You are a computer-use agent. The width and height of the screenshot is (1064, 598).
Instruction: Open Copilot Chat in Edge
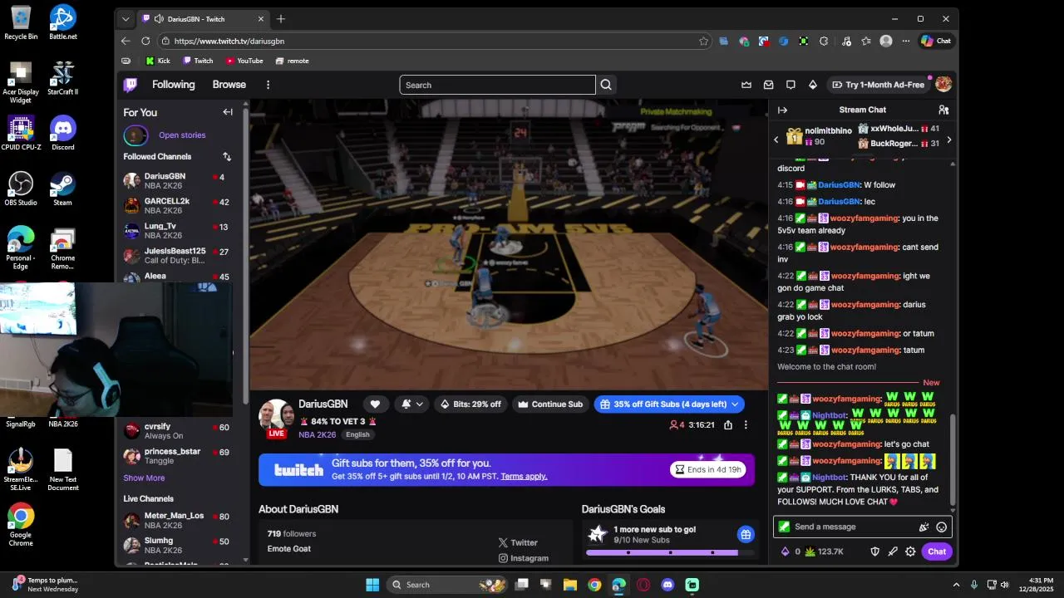(x=936, y=41)
